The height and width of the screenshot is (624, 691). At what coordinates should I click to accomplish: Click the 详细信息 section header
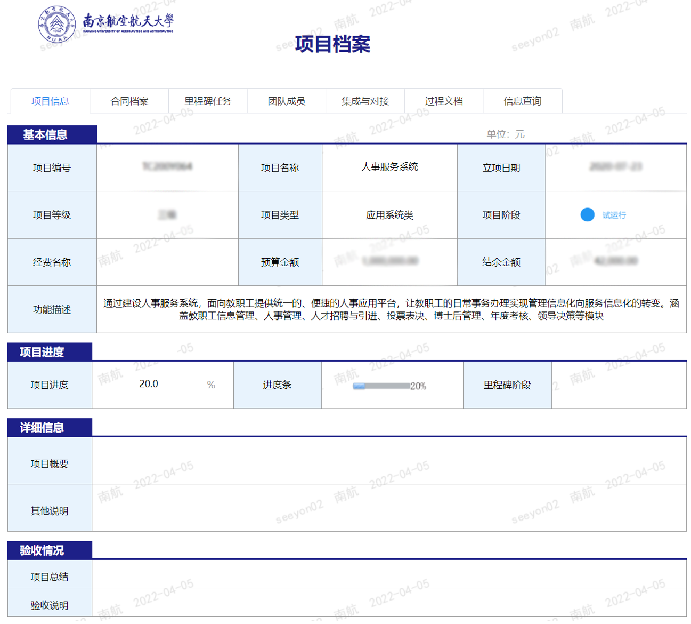click(50, 428)
